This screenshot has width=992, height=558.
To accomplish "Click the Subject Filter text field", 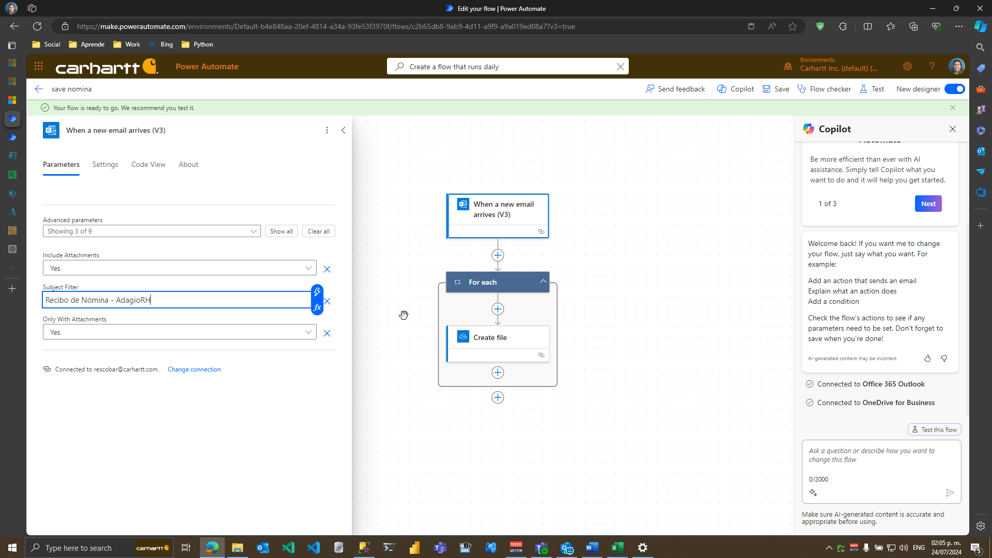I will (177, 300).
